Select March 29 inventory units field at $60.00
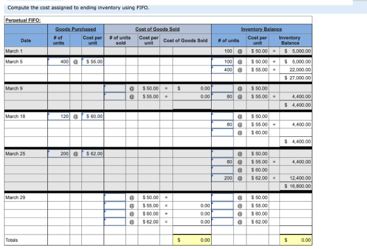This screenshot has width=367, height=249. 222,214
